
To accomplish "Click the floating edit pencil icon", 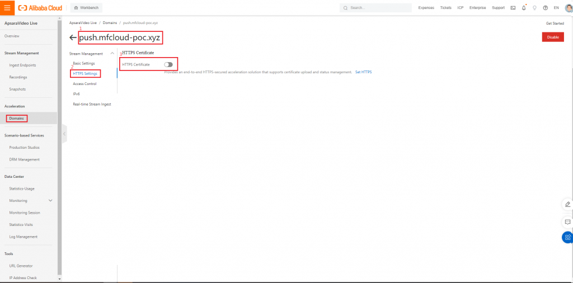I will (x=567, y=204).
